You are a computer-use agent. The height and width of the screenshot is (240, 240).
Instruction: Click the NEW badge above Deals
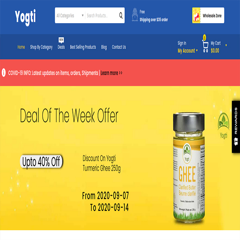tap(61, 40)
